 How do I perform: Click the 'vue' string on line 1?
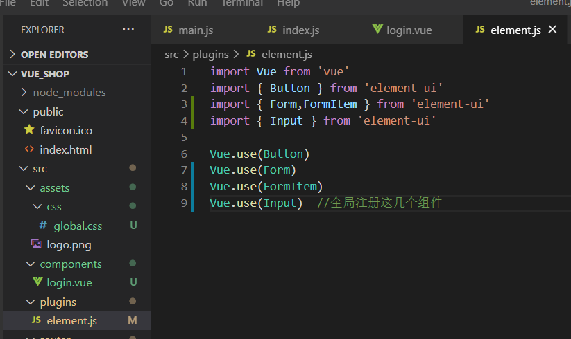point(334,71)
